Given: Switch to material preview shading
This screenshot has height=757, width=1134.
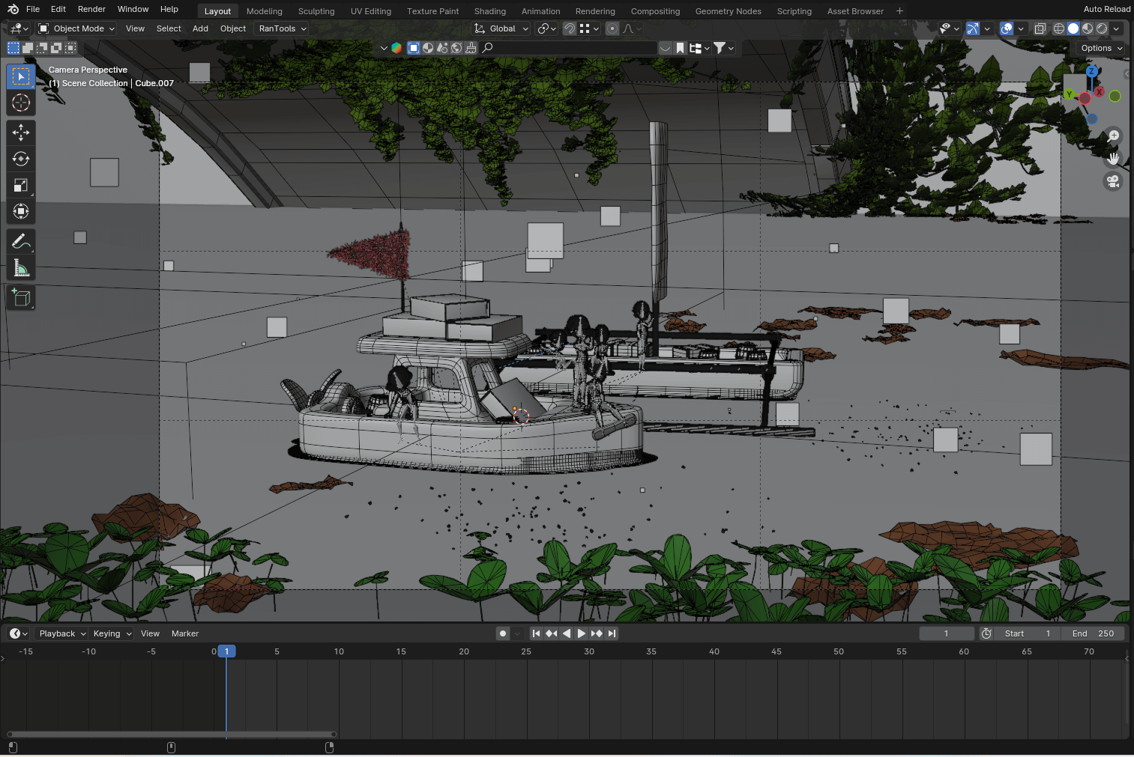Looking at the screenshot, I should (1088, 28).
